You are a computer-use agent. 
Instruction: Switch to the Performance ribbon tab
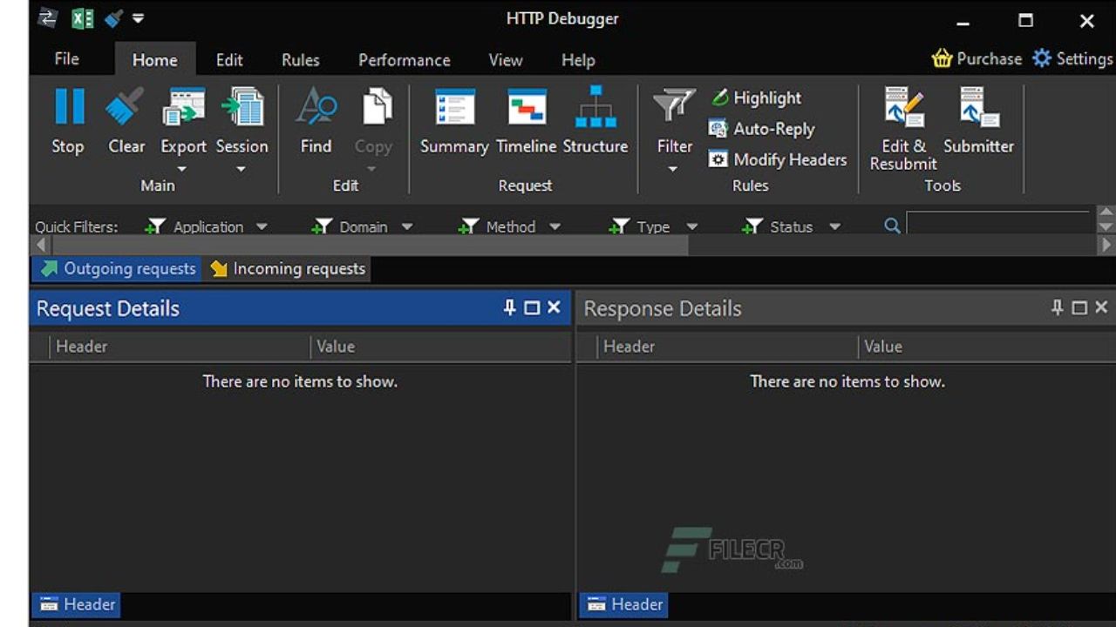tap(404, 60)
